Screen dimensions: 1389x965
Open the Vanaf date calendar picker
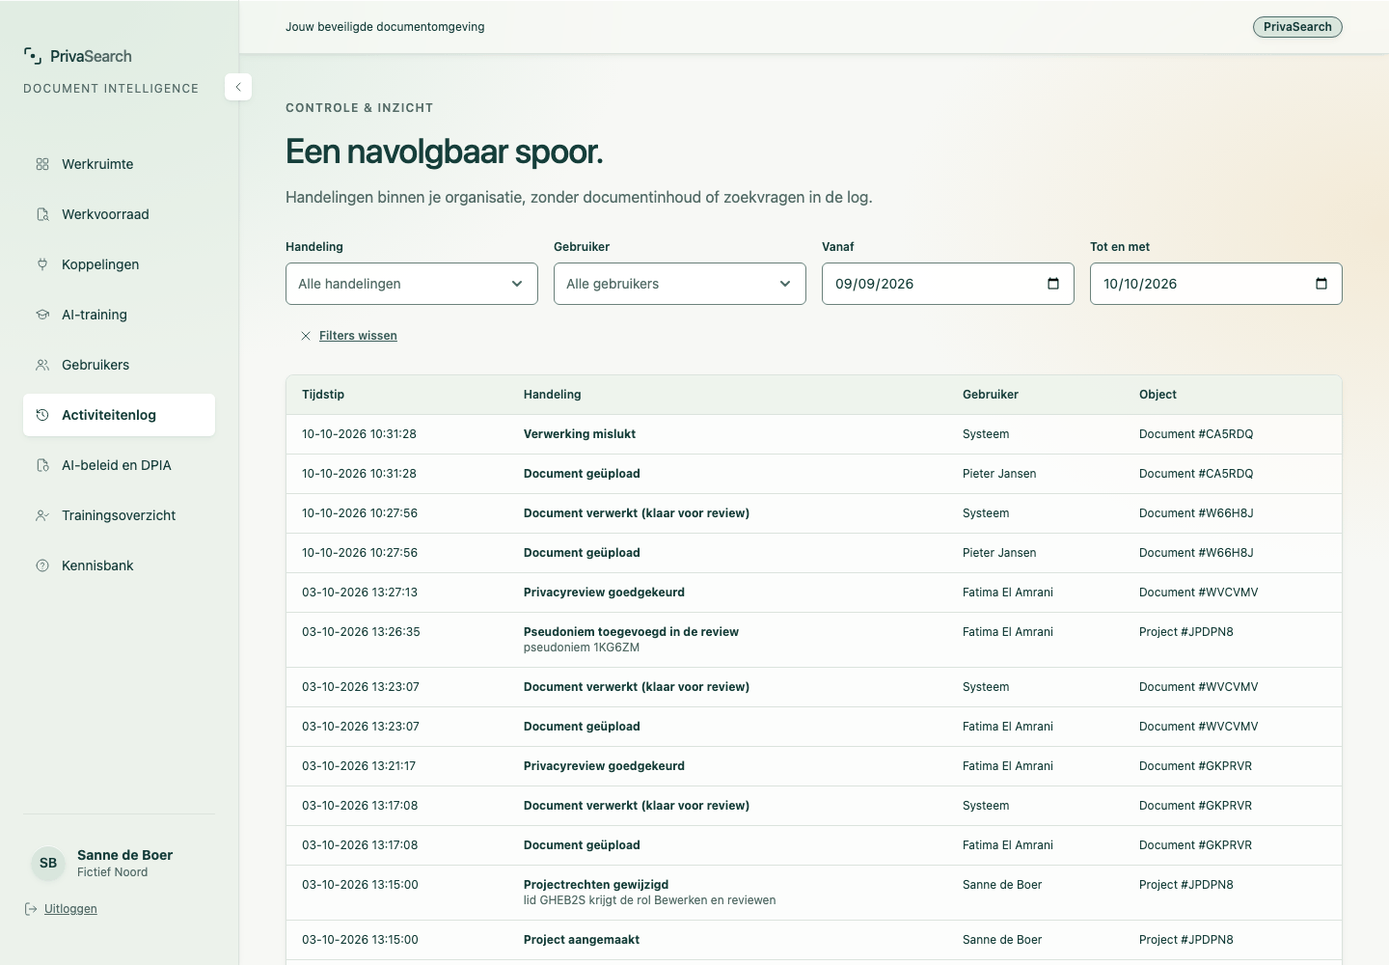click(1053, 284)
